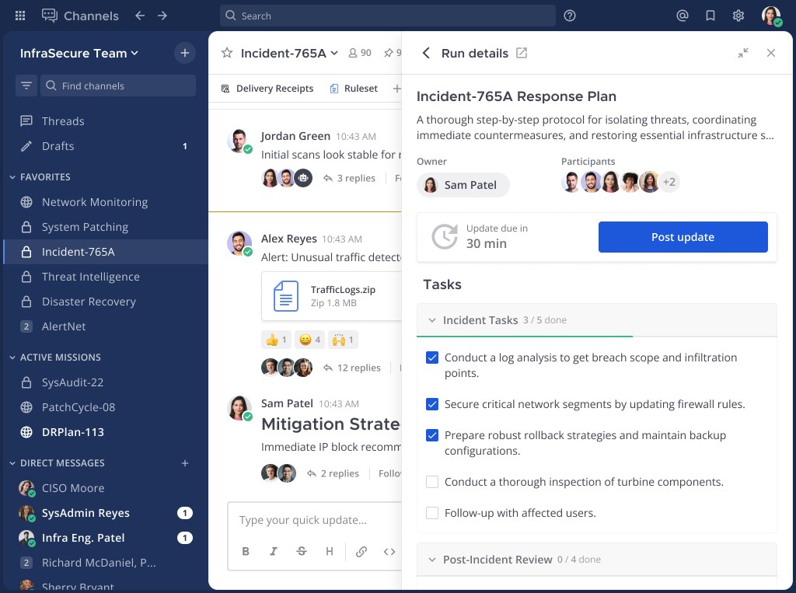Collapse the Run details panel with arrows icon
Viewport: 796px width, 593px height.
[x=743, y=53]
